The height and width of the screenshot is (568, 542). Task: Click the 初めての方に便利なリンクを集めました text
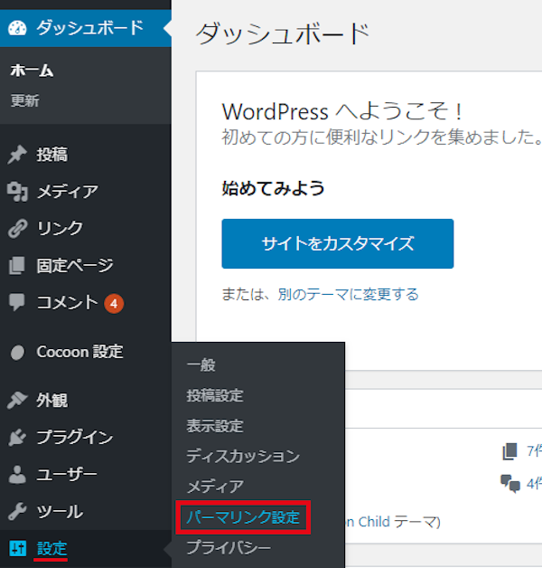tap(381, 137)
